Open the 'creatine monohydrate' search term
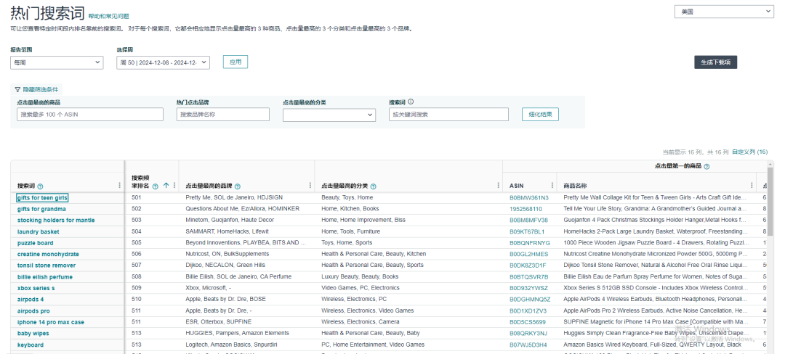Screen dimensions: 785x354 [x=48, y=254]
